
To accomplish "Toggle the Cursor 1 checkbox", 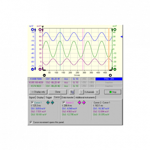I will coord(32,102).
